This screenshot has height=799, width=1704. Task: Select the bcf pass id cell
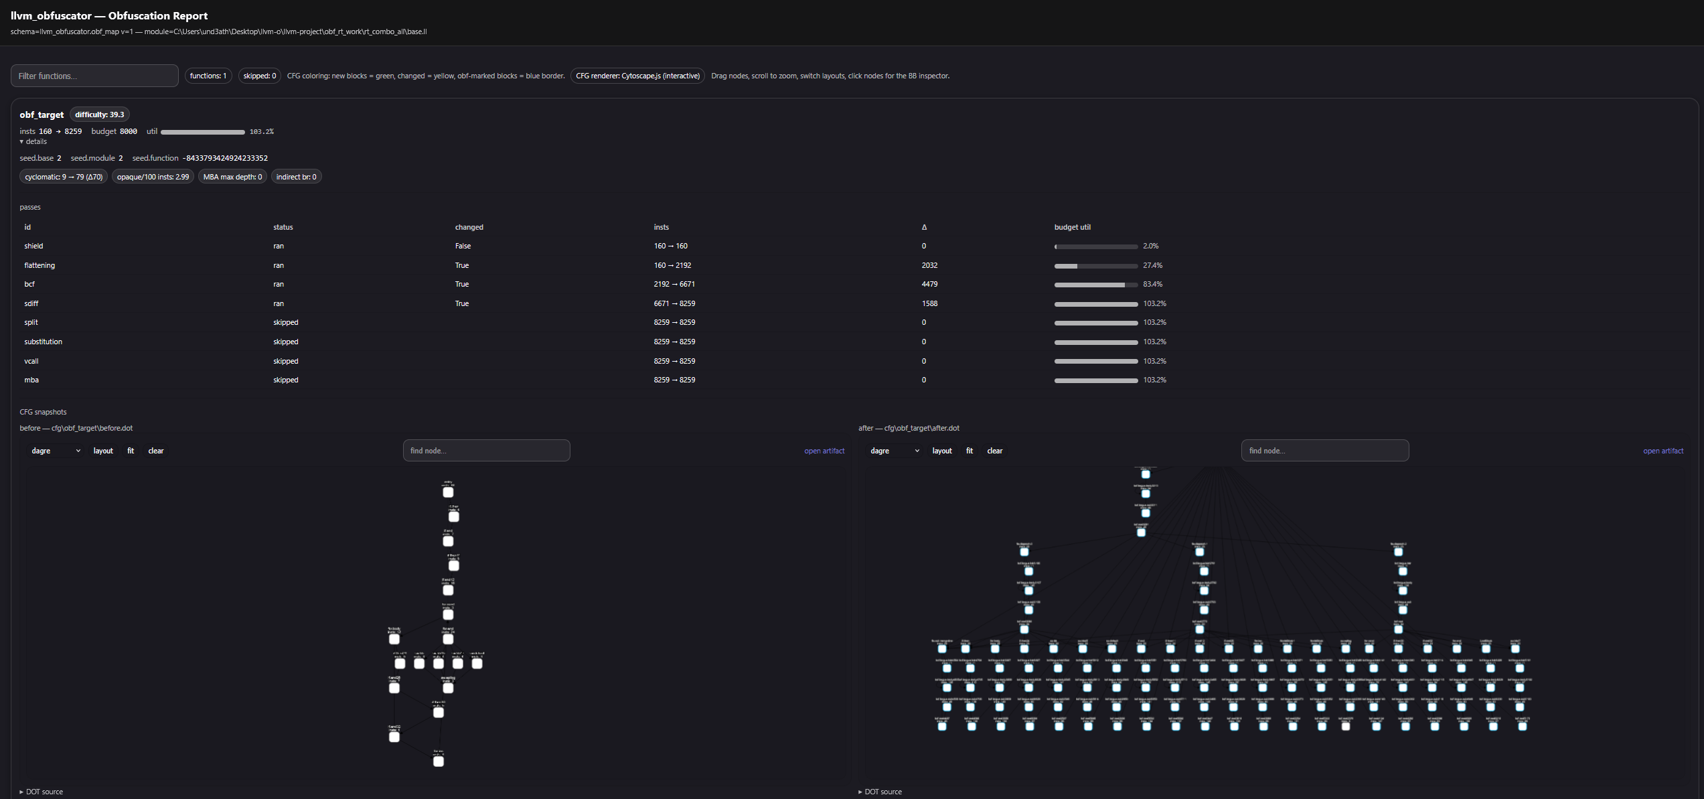point(29,284)
